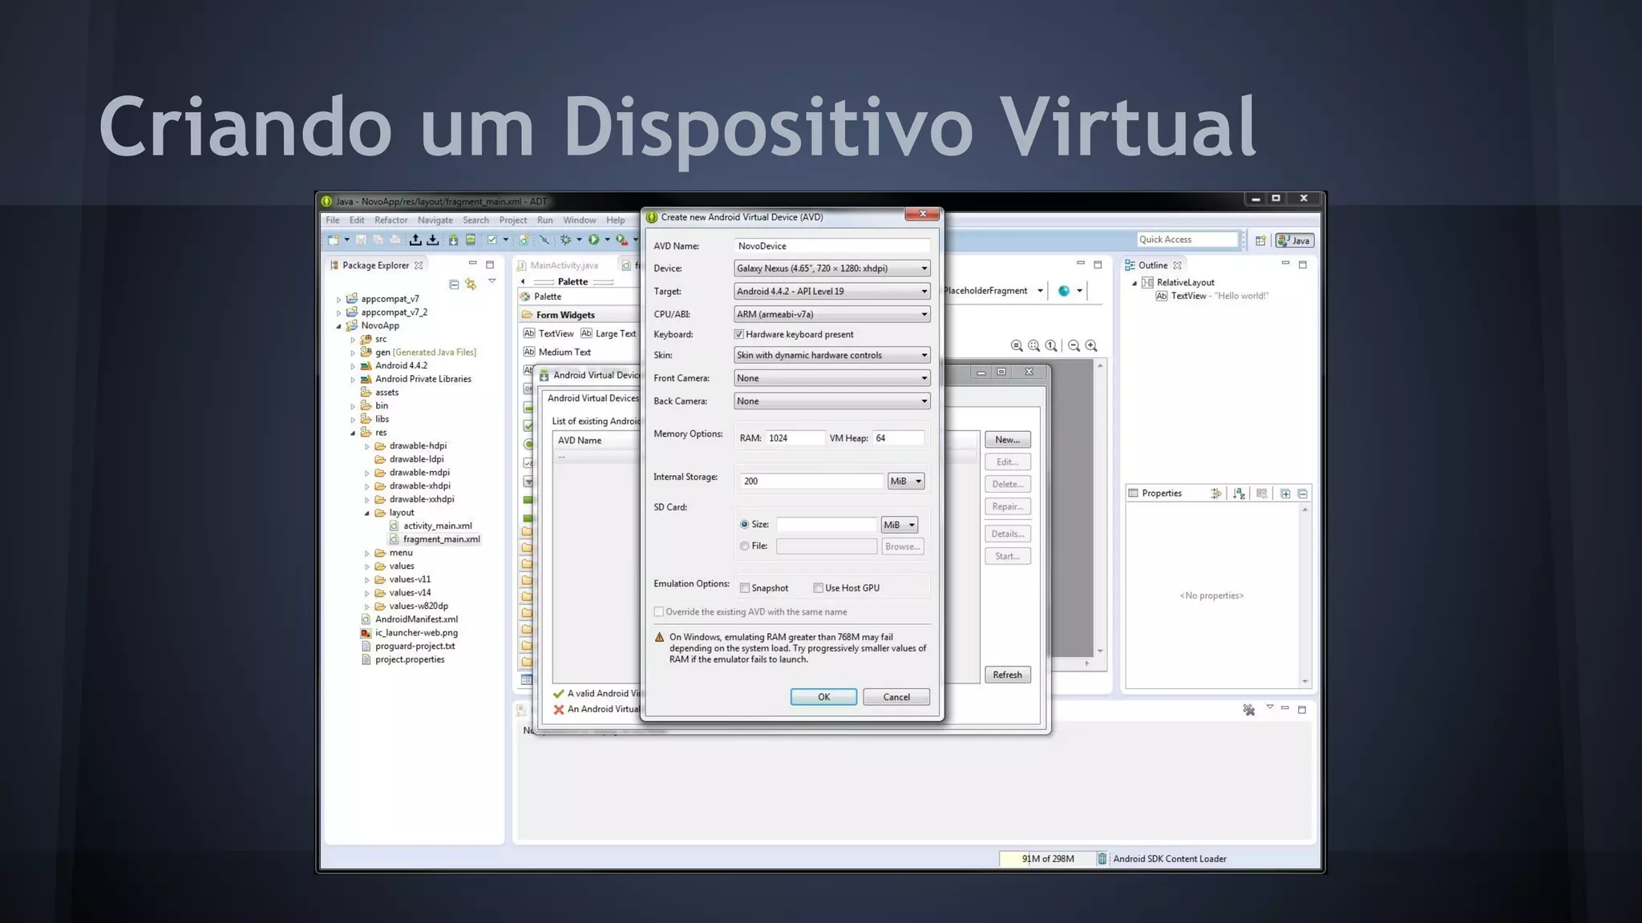Viewport: 1642px width, 923px height.
Task: Click the AVD Name input field
Action: 832,246
